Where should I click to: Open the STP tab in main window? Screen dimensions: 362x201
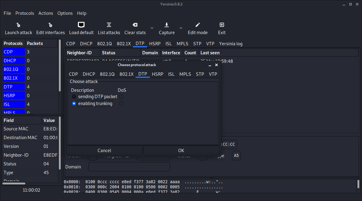point(197,44)
